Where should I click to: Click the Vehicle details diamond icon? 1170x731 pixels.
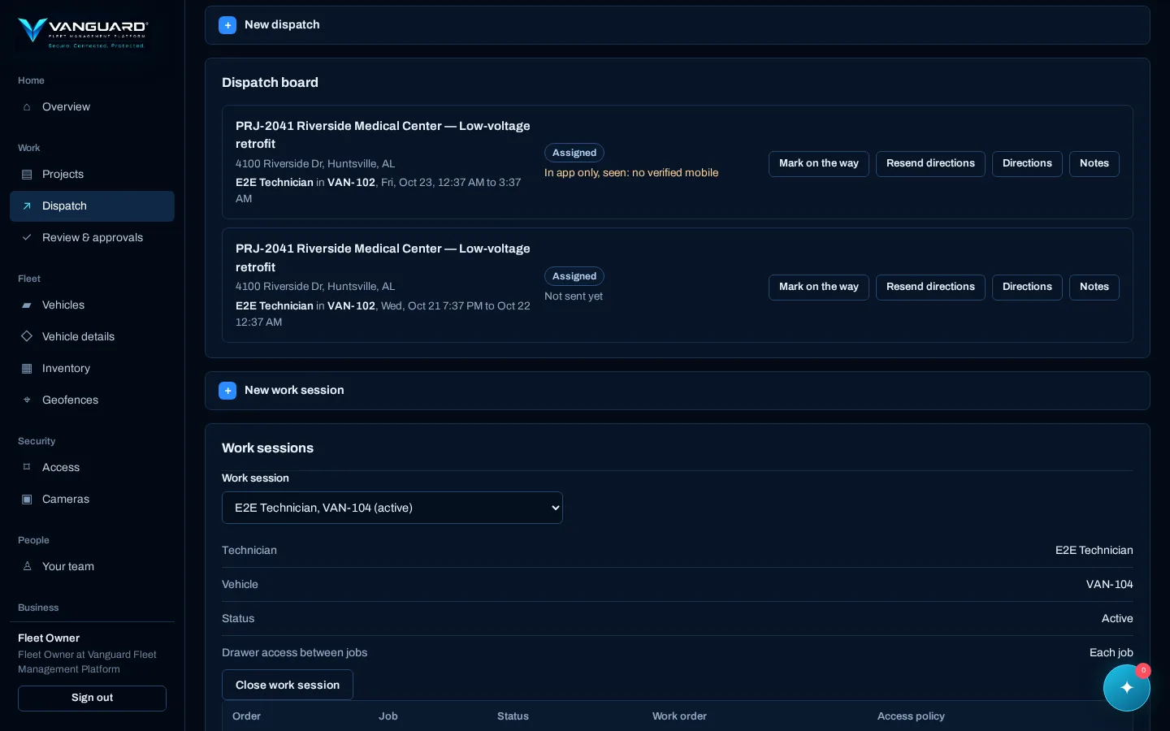click(27, 337)
